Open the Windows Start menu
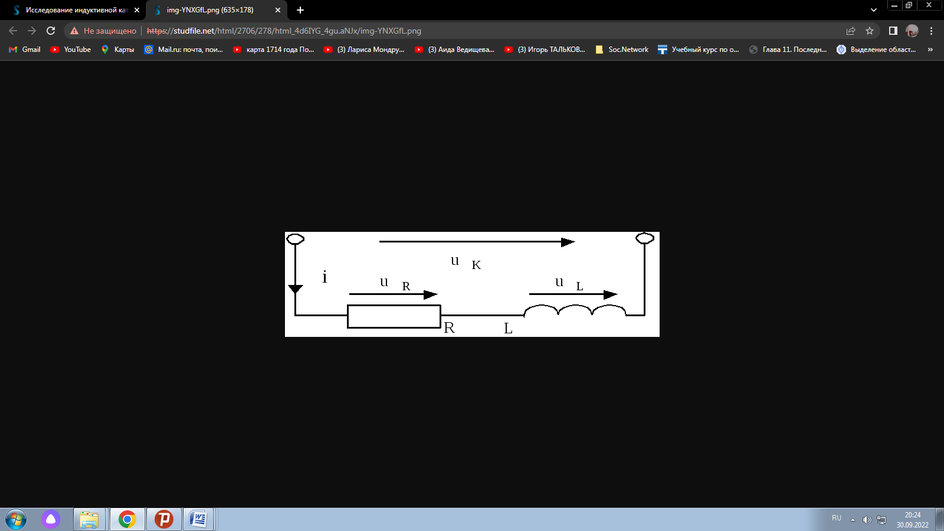 tap(16, 520)
